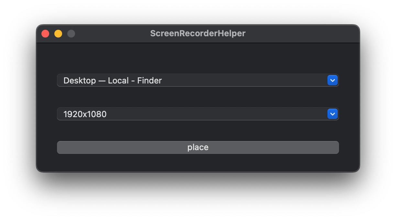Screen dimensions: 396x220
Task: Click the dark empty area above the first dropdown
Action: (x=198, y=58)
